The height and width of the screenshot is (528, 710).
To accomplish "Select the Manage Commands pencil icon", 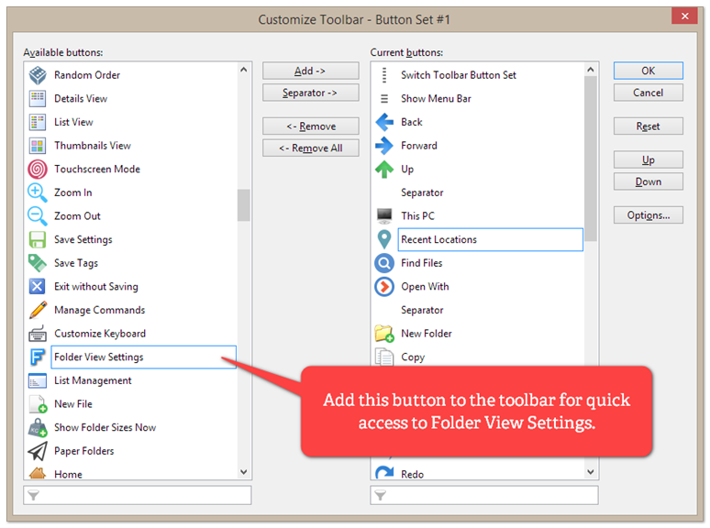I will tap(38, 310).
